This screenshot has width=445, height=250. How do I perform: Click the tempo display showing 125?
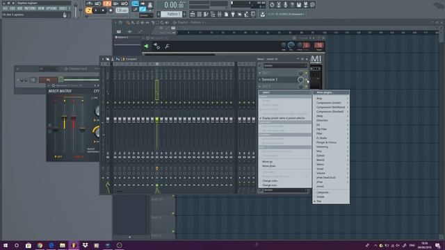tap(122, 10)
